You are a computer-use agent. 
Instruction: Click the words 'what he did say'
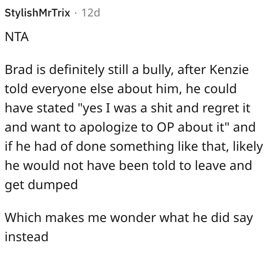206,218
